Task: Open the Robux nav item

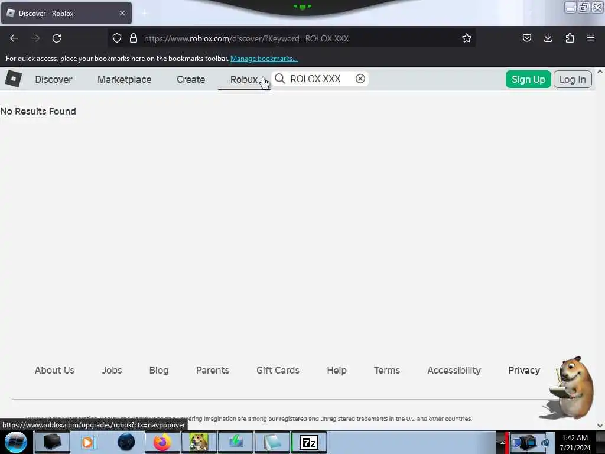Action: coord(244,79)
